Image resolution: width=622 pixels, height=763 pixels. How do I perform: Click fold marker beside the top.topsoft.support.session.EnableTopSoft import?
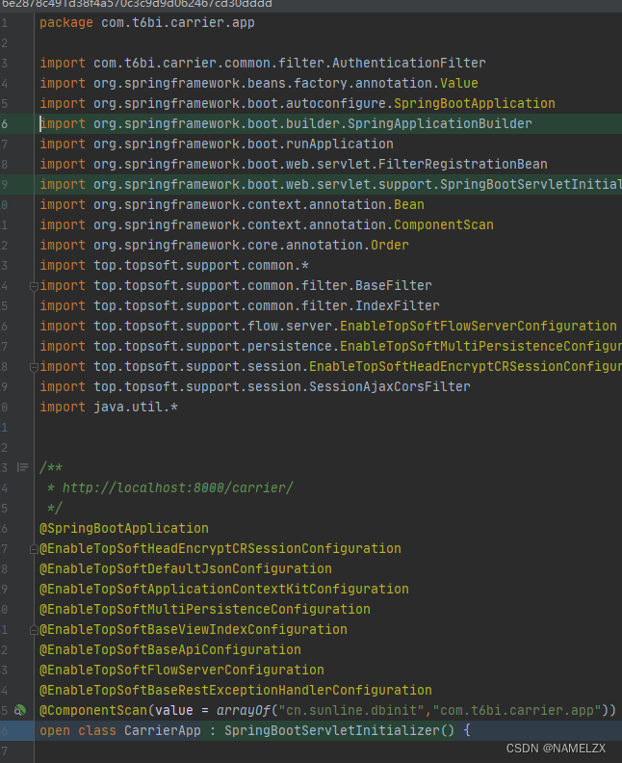(x=34, y=367)
